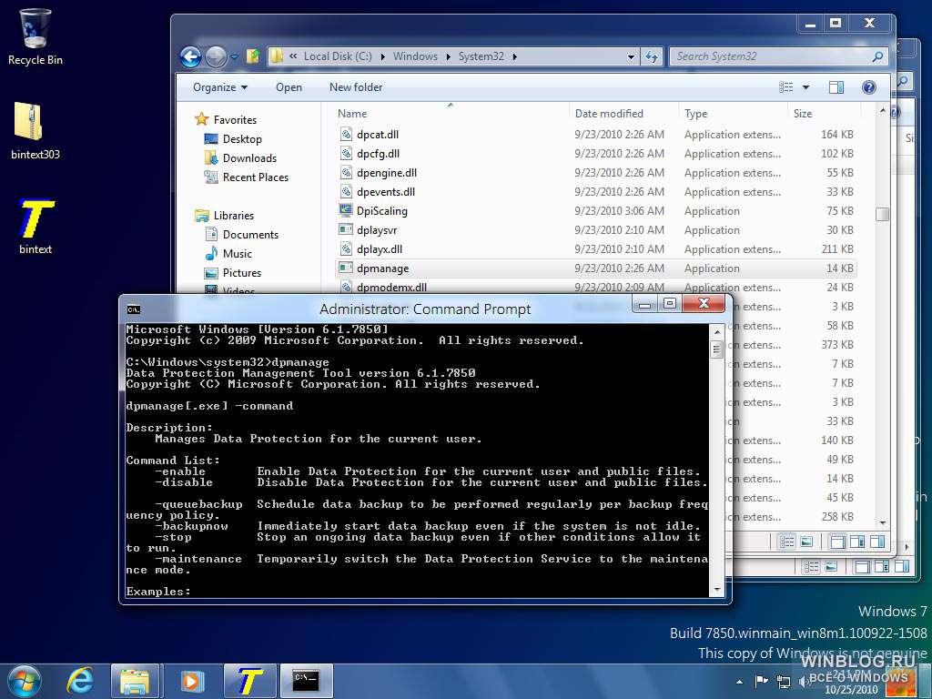Viewport: 932px width, 699px height.
Task: Click inside the Search System32 field
Action: (770, 56)
